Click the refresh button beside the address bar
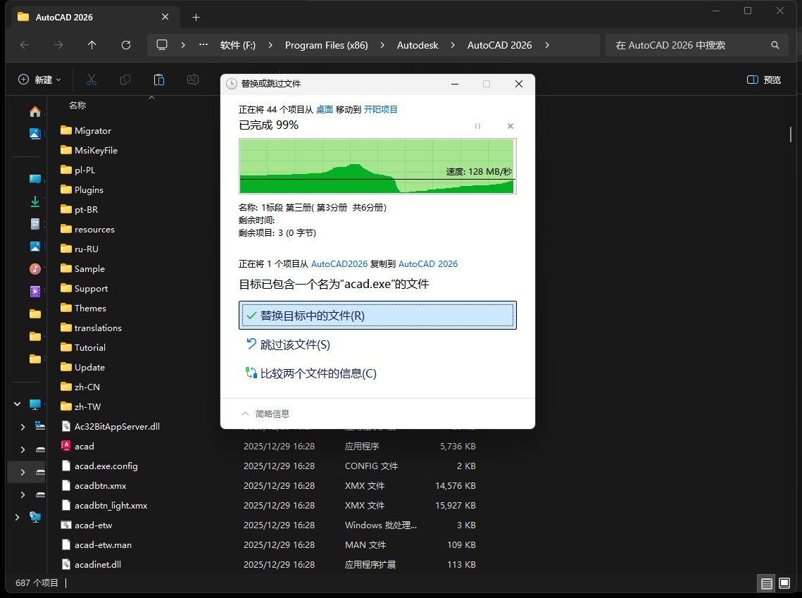This screenshot has height=598, width=802. pos(126,45)
